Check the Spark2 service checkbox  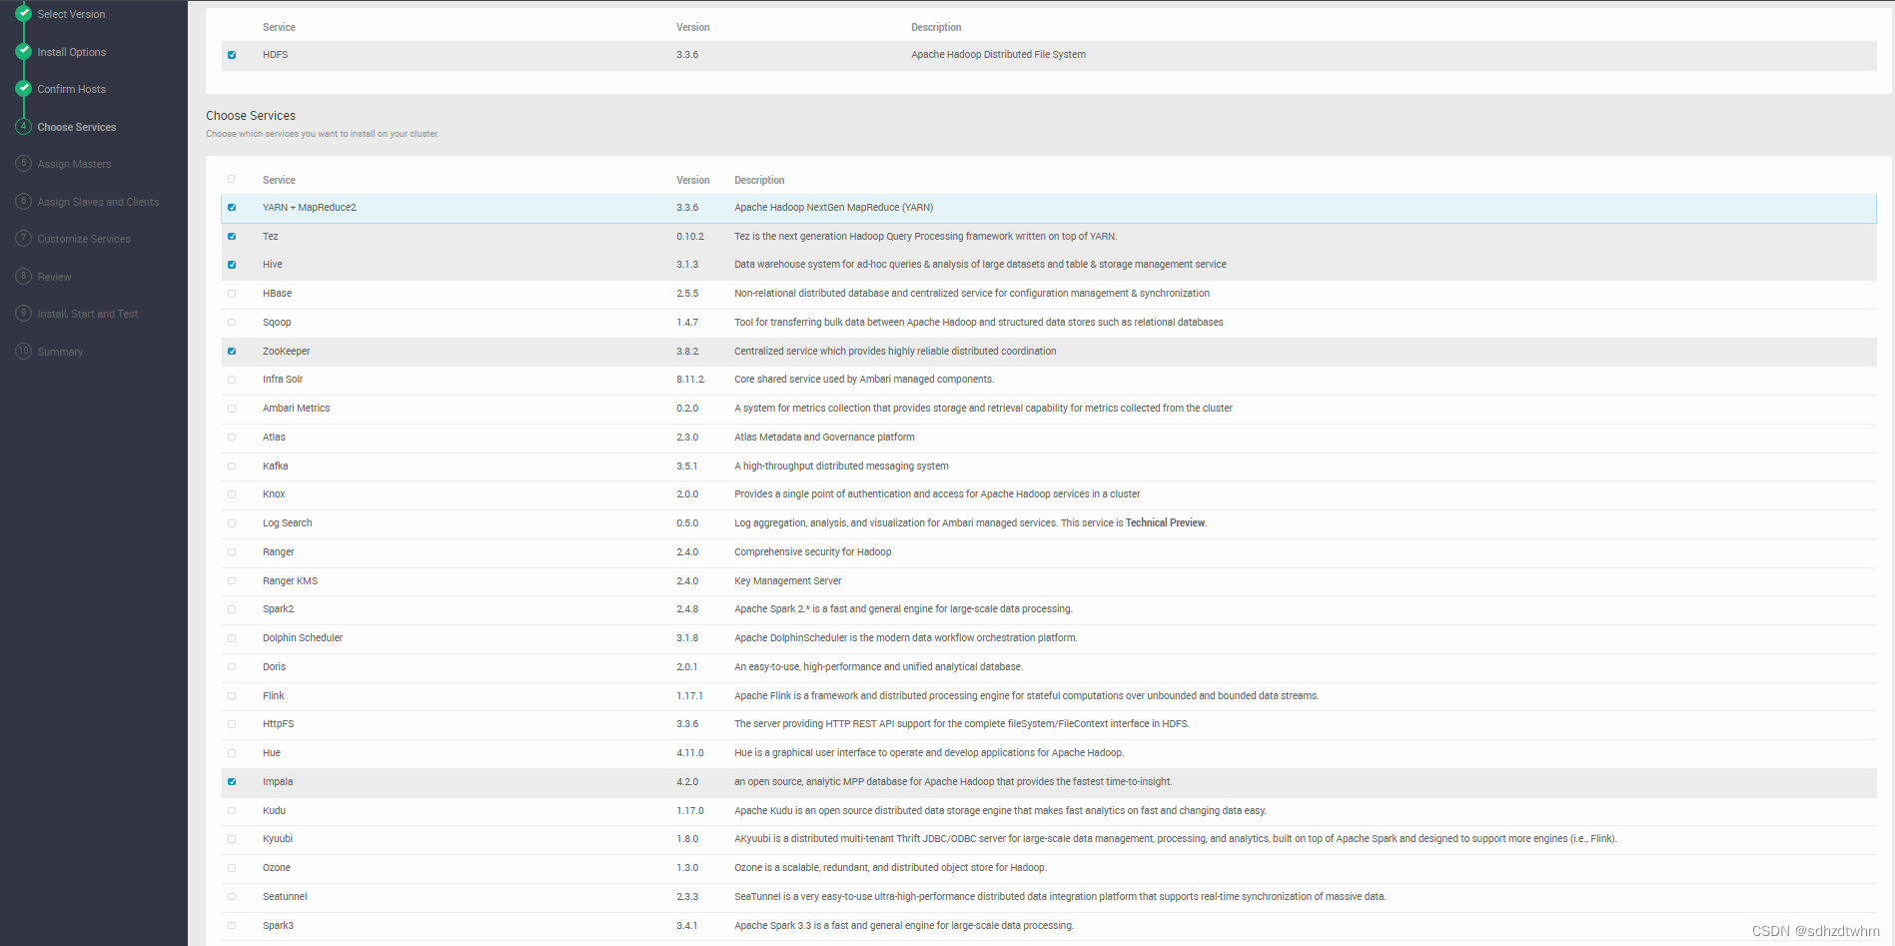coord(232,609)
